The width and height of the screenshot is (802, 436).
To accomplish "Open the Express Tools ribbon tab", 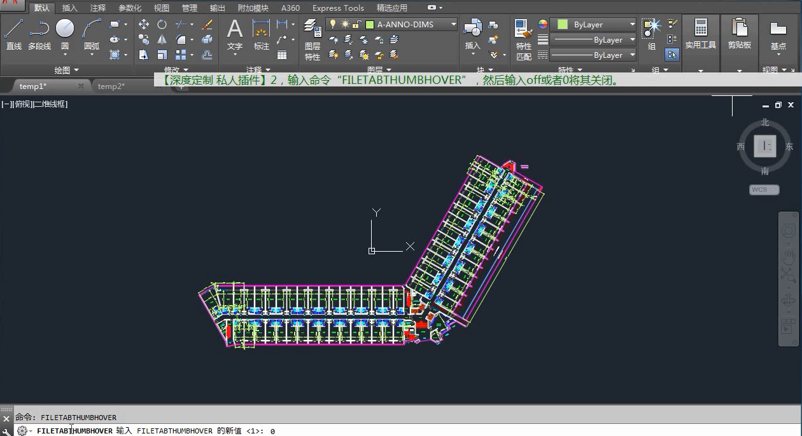I will [x=338, y=8].
